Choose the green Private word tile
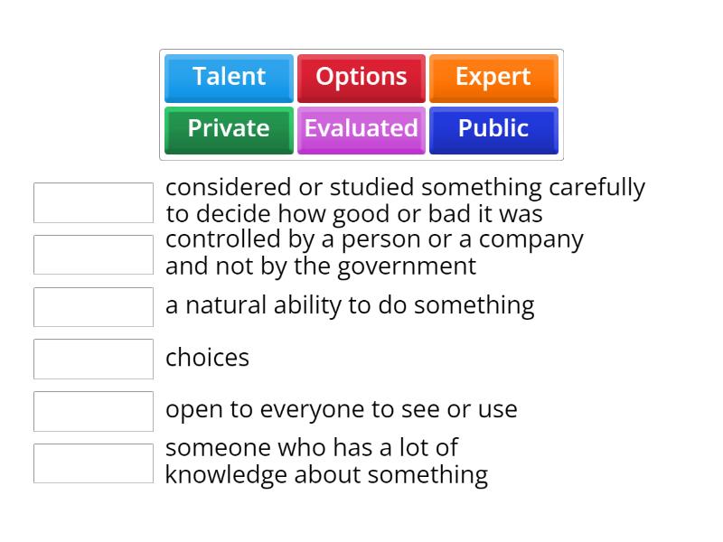This screenshot has width=723, height=542. [x=229, y=130]
